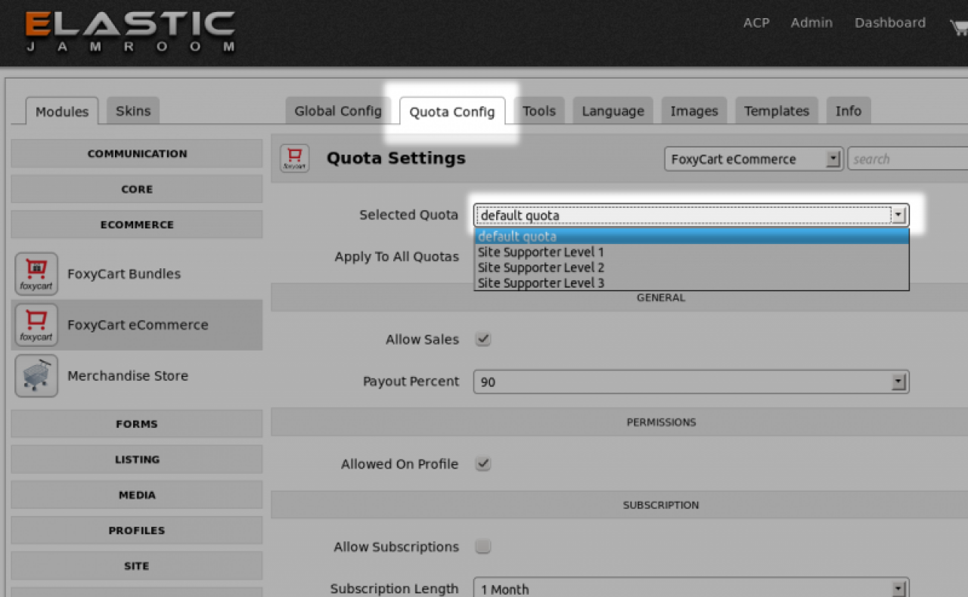Open the Payout Percent dropdown

point(691,382)
